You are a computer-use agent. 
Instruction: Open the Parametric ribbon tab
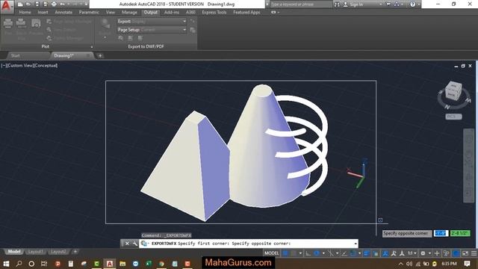coord(89,12)
